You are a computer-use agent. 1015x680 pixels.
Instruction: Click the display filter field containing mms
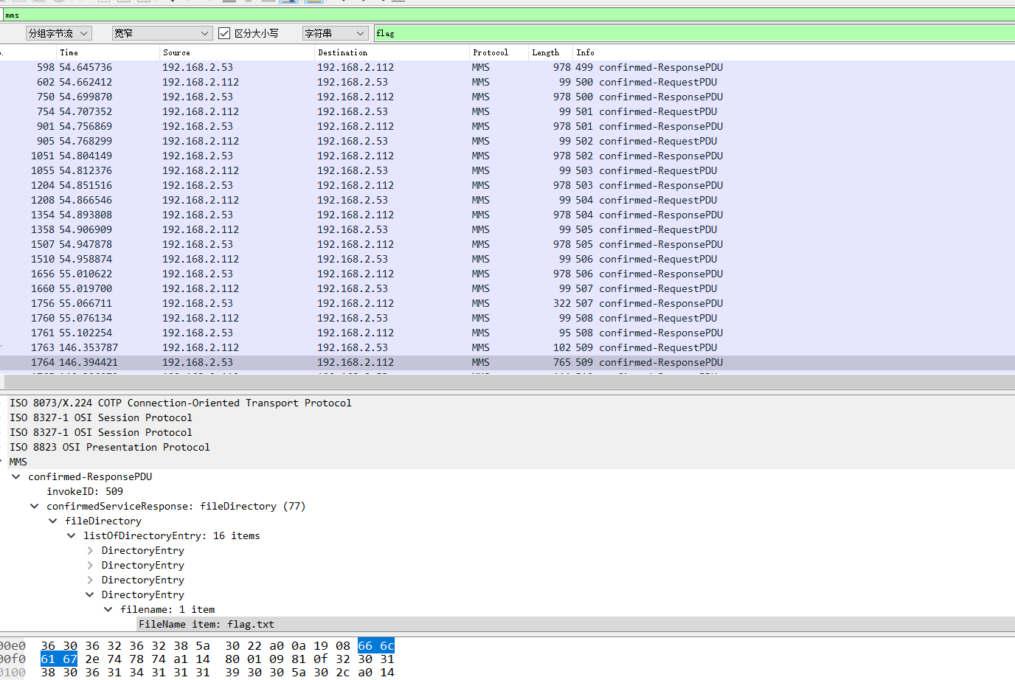pyautogui.click(x=509, y=15)
